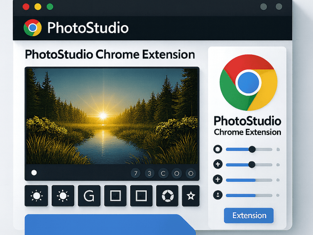313x235 pixels.
Task: Click the G tool button
Action: [89, 196]
